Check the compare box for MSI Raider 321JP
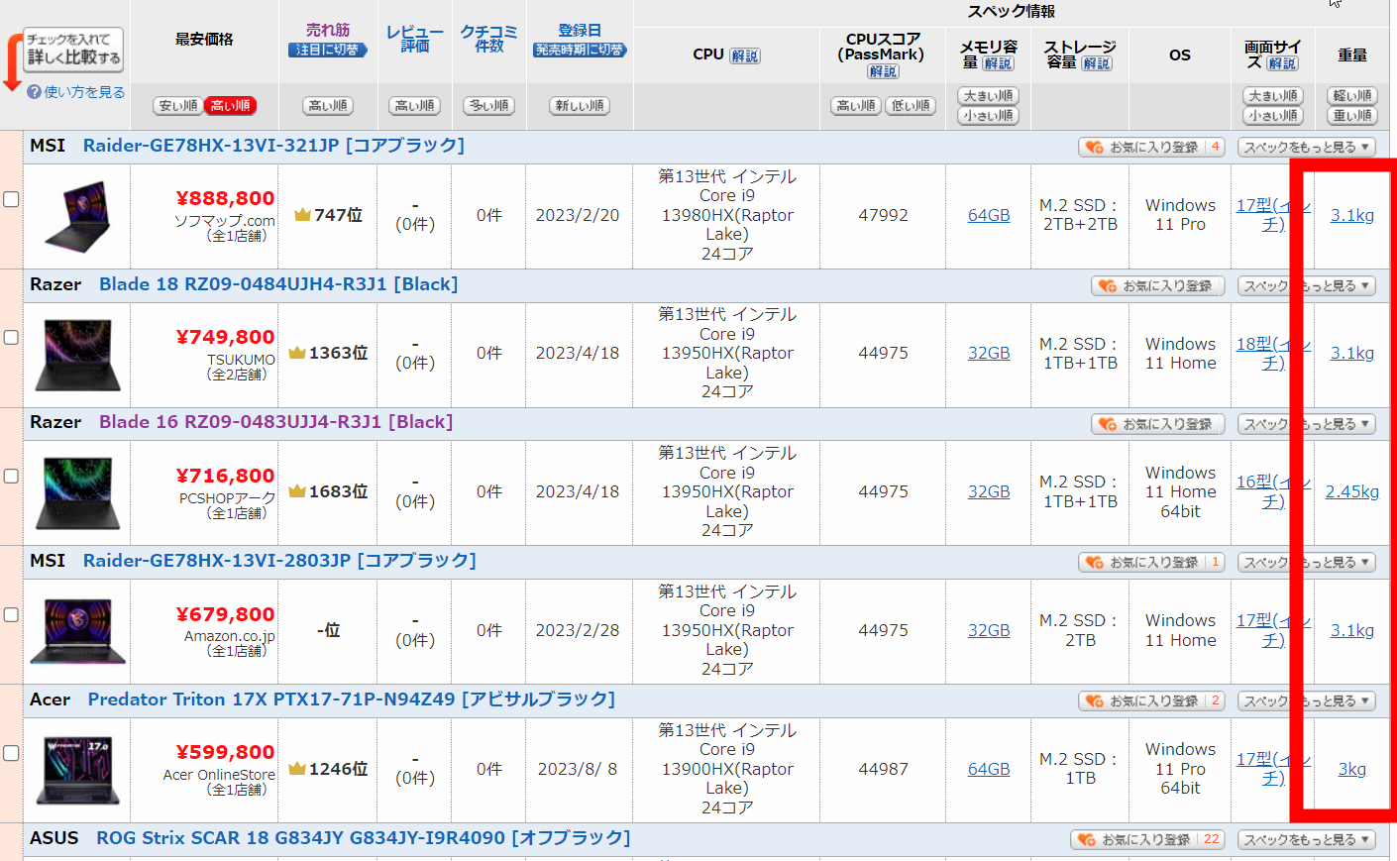 12,199
